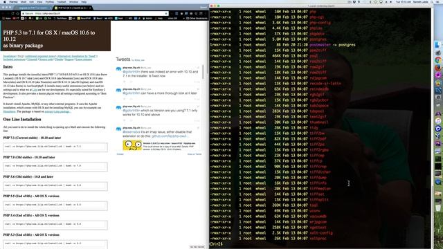Open the Profiles menu in menu bar
The width and height of the screenshot is (443, 249).
[x=50, y=1]
